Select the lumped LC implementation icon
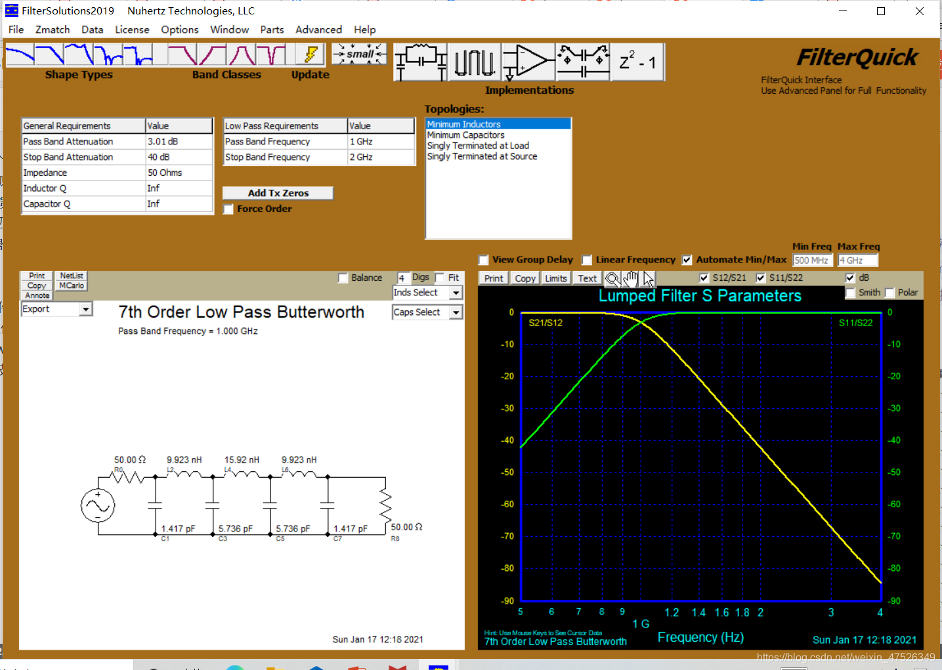 pos(420,61)
